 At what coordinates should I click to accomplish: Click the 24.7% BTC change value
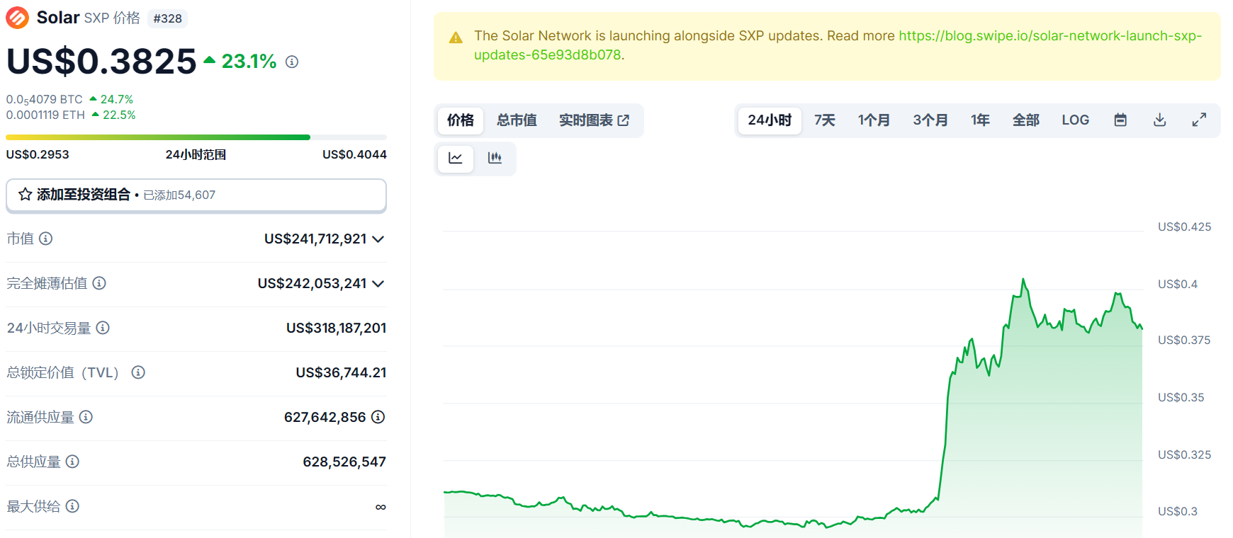pyautogui.click(x=117, y=100)
